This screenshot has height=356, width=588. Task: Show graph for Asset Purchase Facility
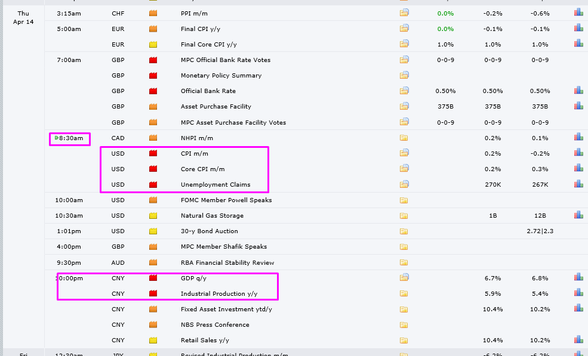[578, 106]
